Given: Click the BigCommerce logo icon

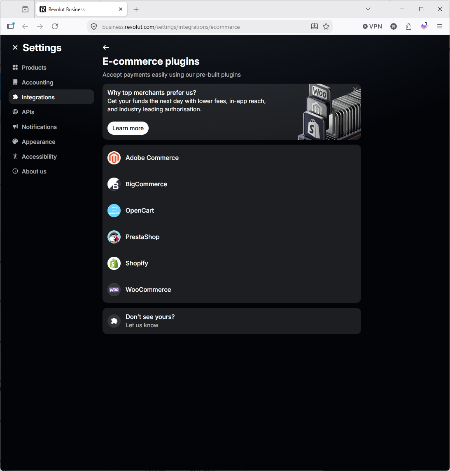Looking at the screenshot, I should click(114, 184).
